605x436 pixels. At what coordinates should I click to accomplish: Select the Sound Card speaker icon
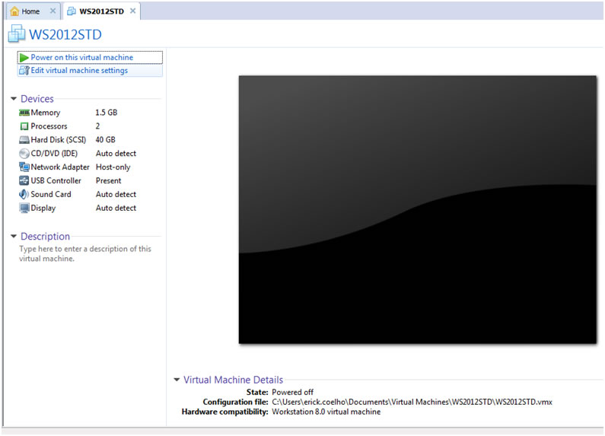[24, 195]
